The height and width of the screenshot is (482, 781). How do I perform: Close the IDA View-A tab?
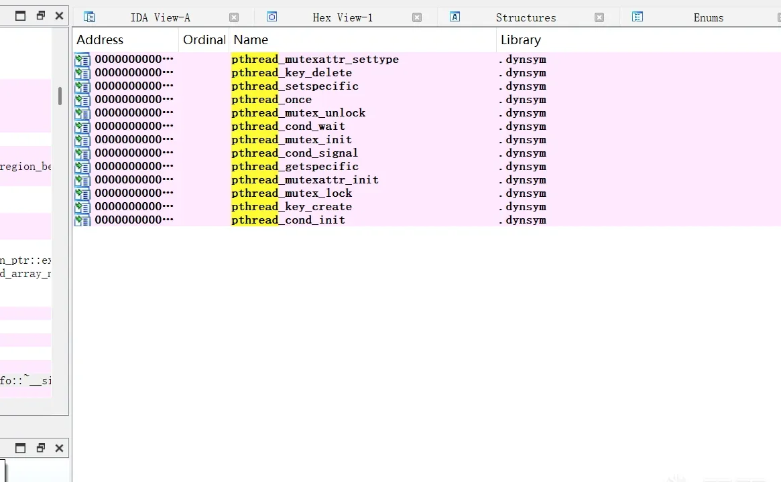pyautogui.click(x=233, y=18)
